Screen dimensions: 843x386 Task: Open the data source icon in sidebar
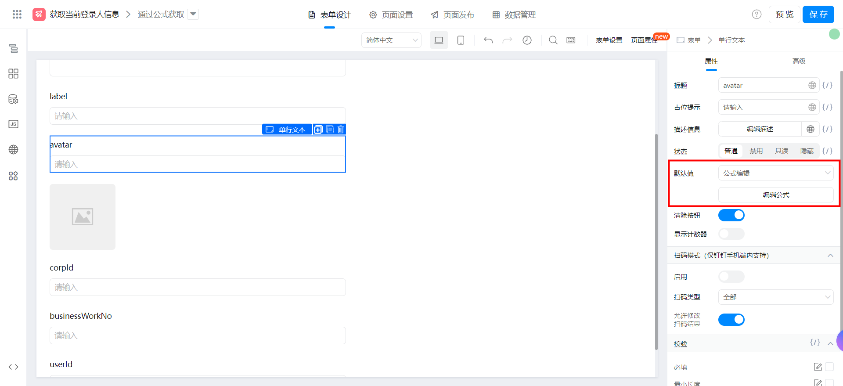click(x=14, y=99)
